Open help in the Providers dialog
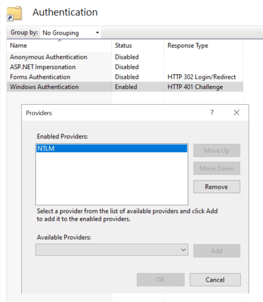Image resolution: width=263 pixels, height=302 pixels. coord(212,112)
